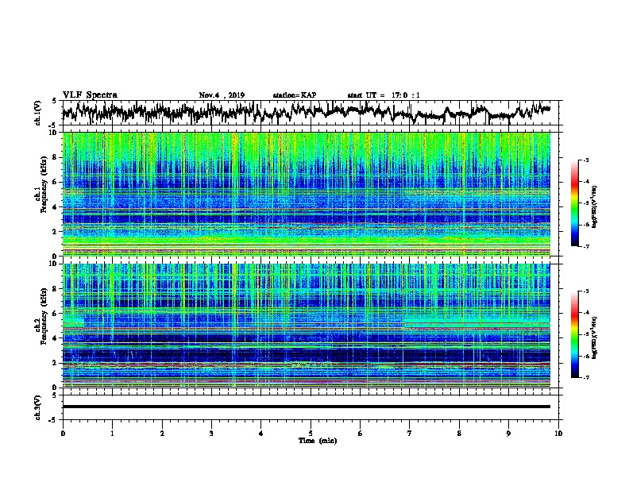This screenshot has width=629, height=486.
Task: Click the ch.1 spectrogram panel
Action: 307,194
